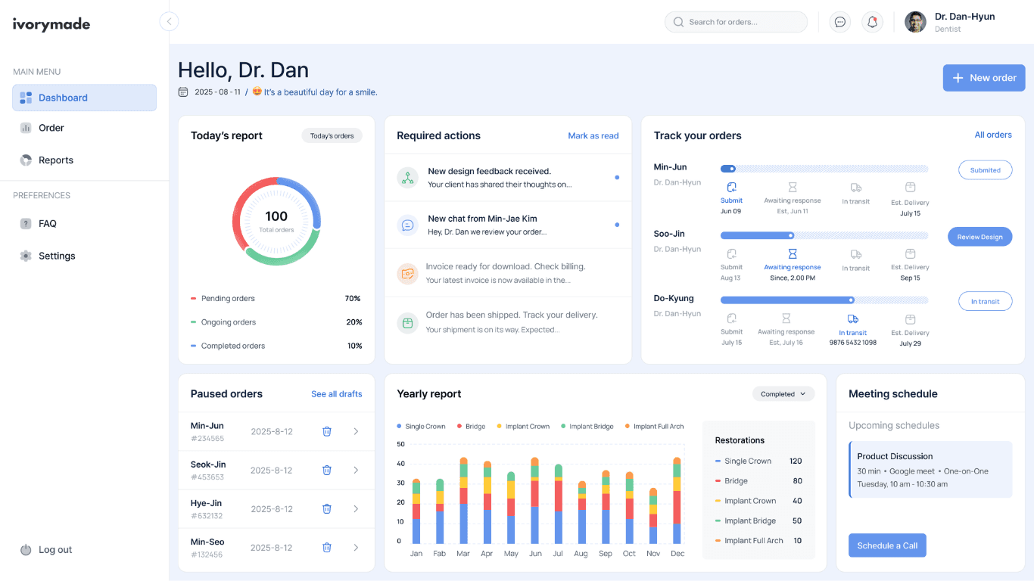Click the calendar icon next to the date
The width and height of the screenshot is (1034, 581).
tap(182, 91)
